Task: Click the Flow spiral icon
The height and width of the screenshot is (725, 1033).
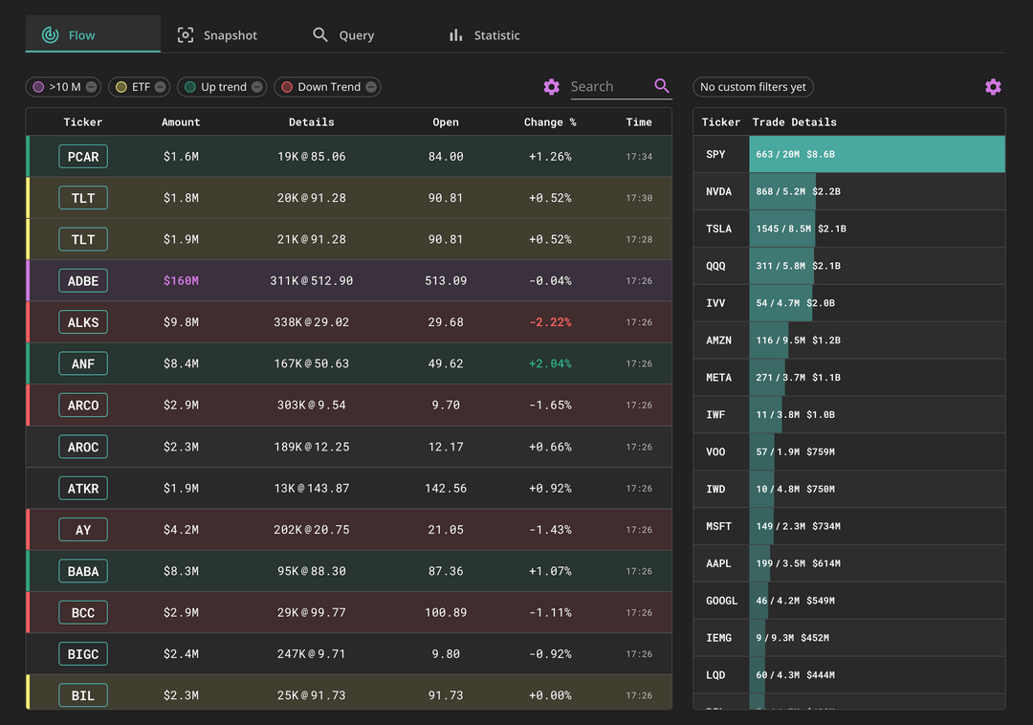Action: [51, 34]
